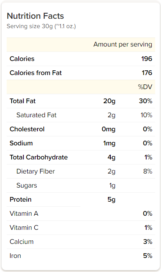Select the Total Carbohydrate label

pos(39,157)
